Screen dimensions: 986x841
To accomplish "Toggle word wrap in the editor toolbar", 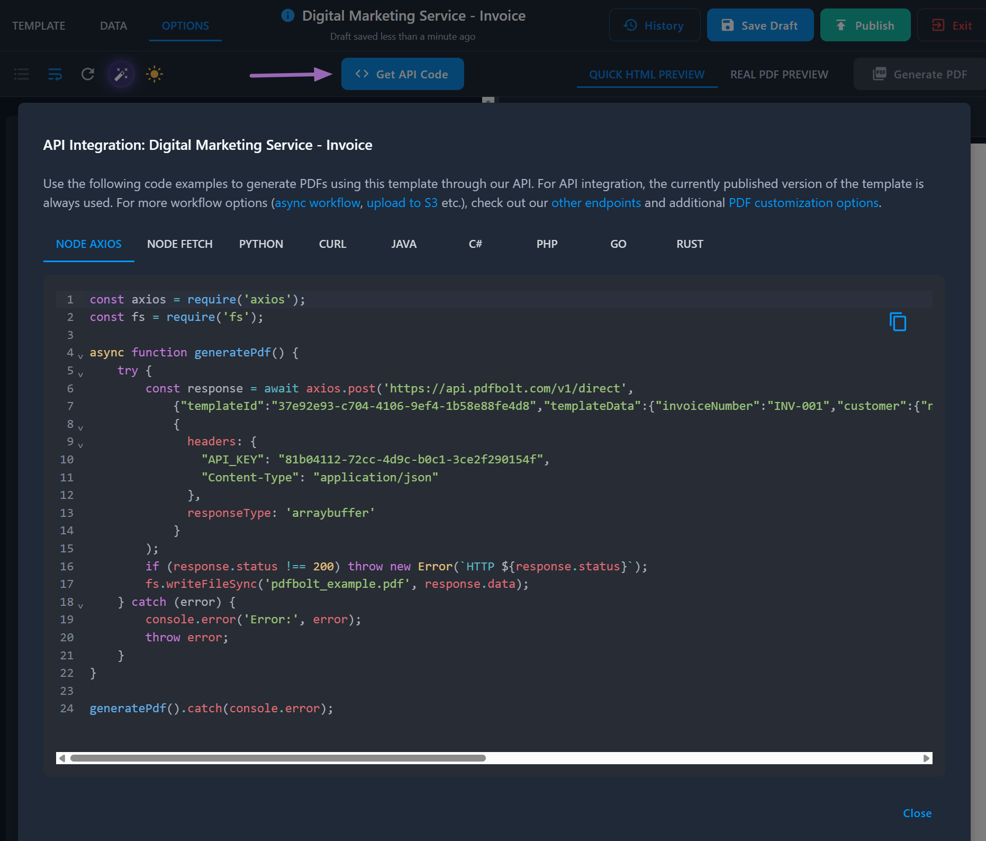I will click(x=55, y=74).
